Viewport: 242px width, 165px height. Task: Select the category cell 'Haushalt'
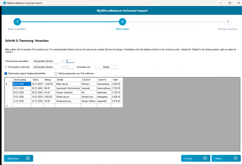tap(89, 88)
